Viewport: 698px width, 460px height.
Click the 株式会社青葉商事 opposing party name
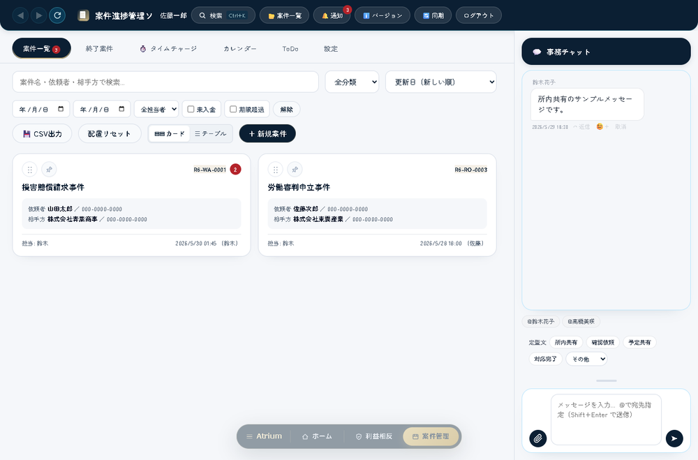pos(73,219)
